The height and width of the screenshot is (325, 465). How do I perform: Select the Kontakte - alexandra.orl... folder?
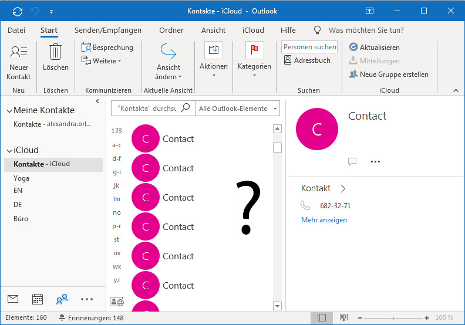tap(52, 124)
